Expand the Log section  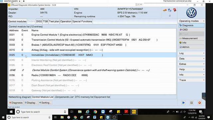[191, 53]
